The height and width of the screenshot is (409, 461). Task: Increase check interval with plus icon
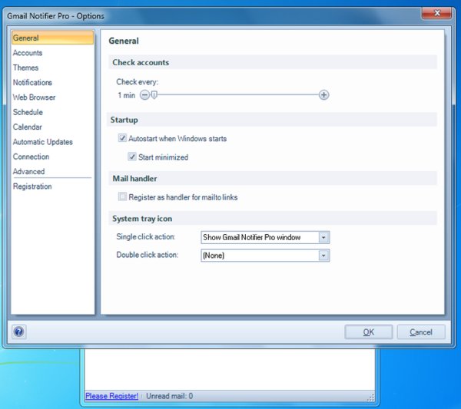[323, 95]
